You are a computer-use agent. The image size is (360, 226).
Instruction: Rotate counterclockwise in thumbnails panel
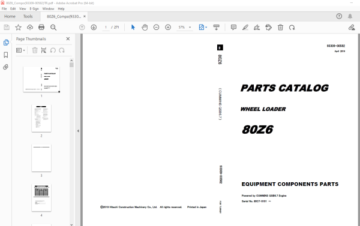[53, 50]
